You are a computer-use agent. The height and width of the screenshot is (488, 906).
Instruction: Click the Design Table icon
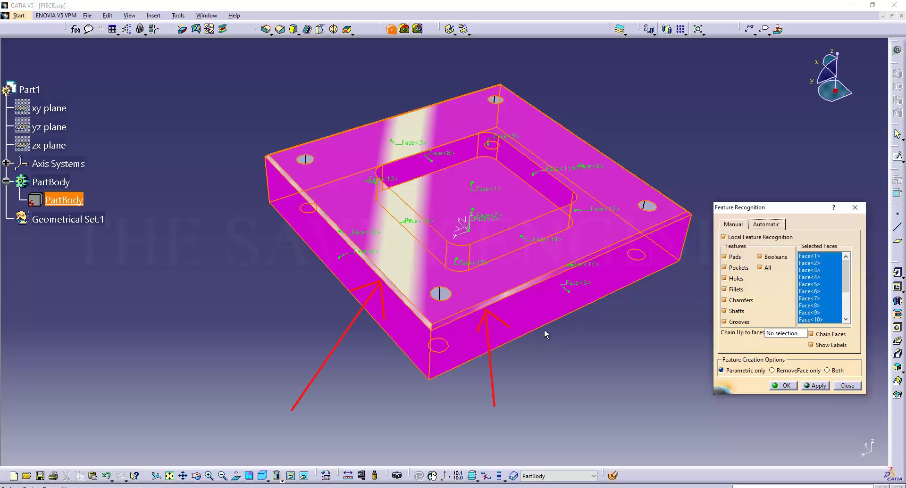[112, 29]
